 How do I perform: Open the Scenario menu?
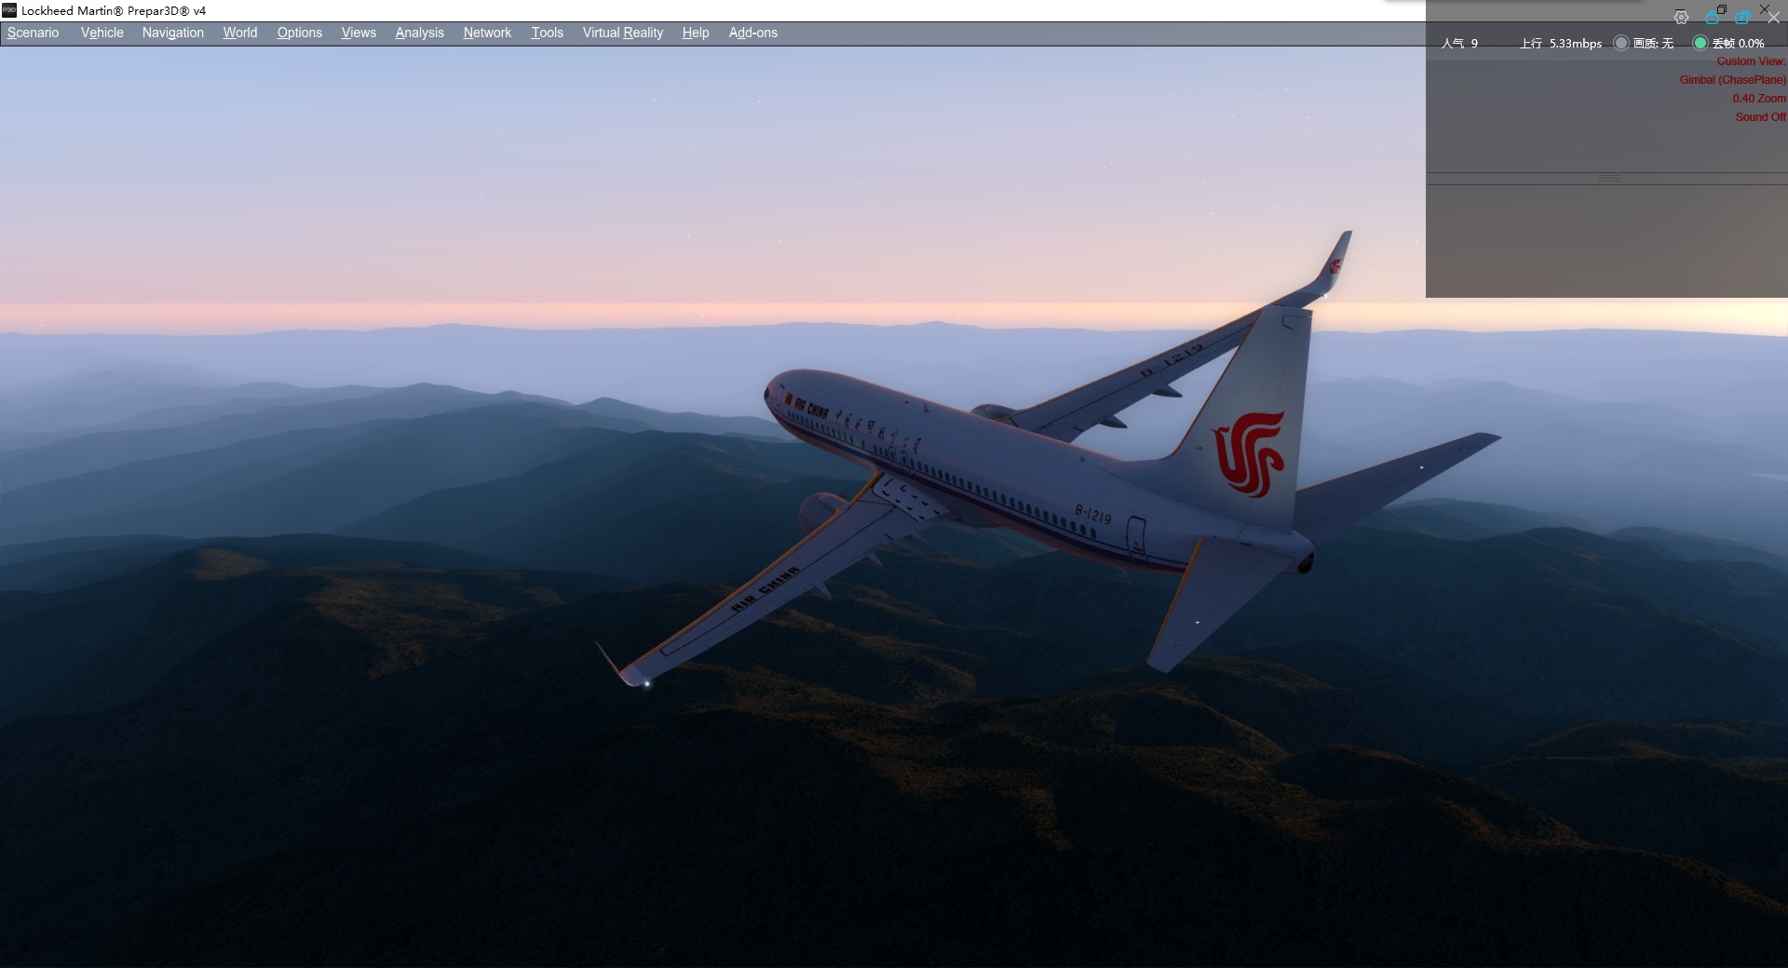point(33,33)
